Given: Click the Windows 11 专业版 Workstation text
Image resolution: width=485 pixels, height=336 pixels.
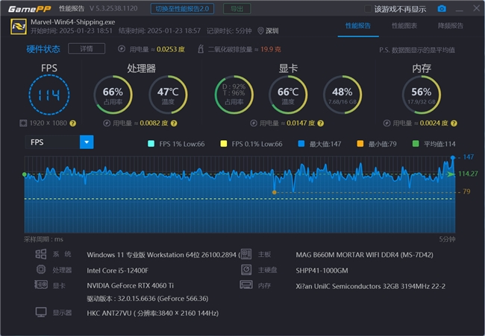Looking at the screenshot, I should tap(163, 255).
